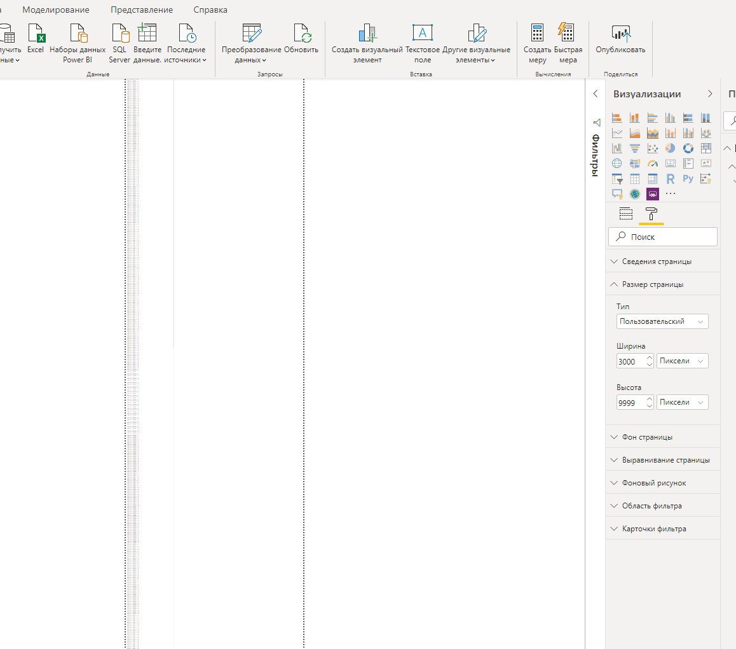Switch to the Fields pane tab icon
Image resolution: width=736 pixels, height=649 pixels.
click(x=625, y=214)
